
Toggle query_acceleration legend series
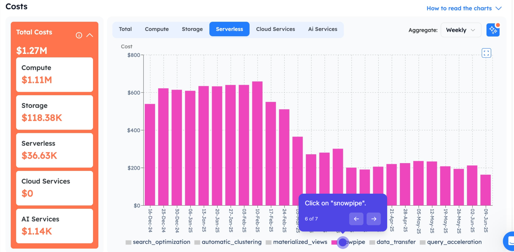click(x=450, y=242)
